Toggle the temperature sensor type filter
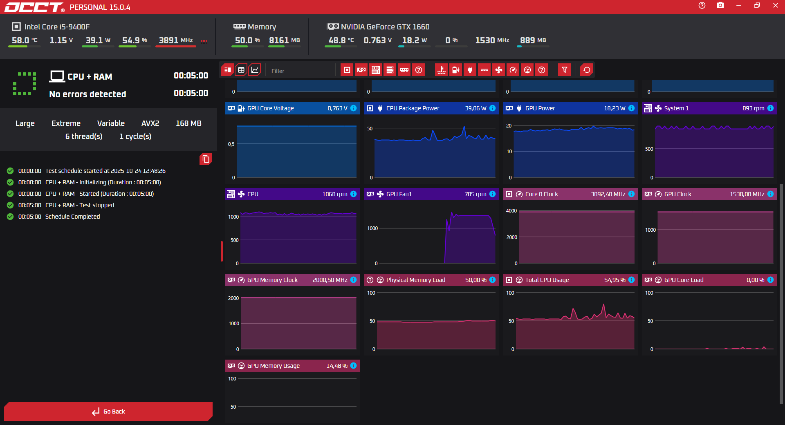The width and height of the screenshot is (785, 425). point(442,70)
